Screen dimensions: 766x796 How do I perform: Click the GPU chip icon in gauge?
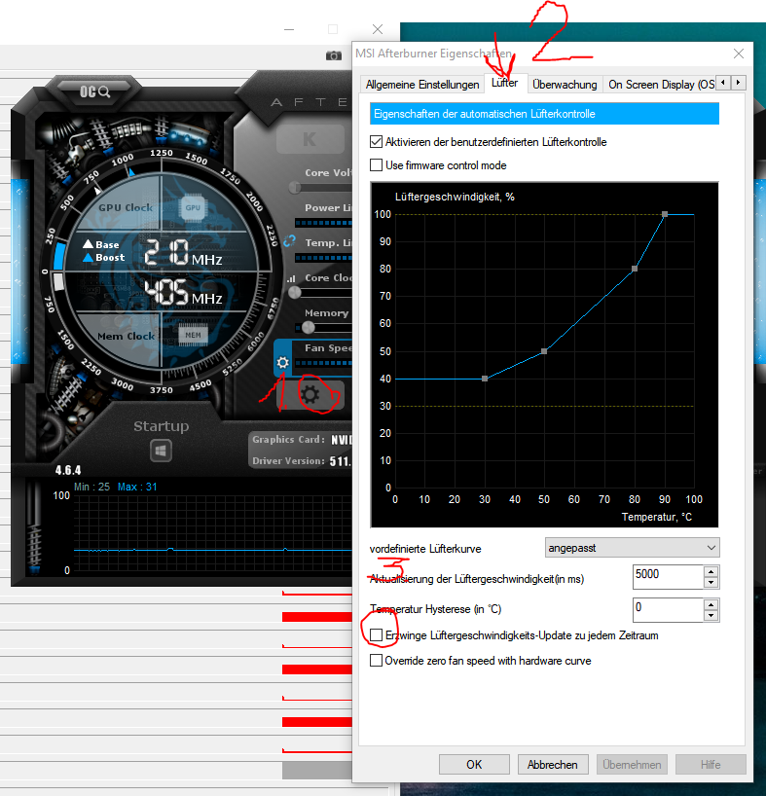(x=193, y=207)
